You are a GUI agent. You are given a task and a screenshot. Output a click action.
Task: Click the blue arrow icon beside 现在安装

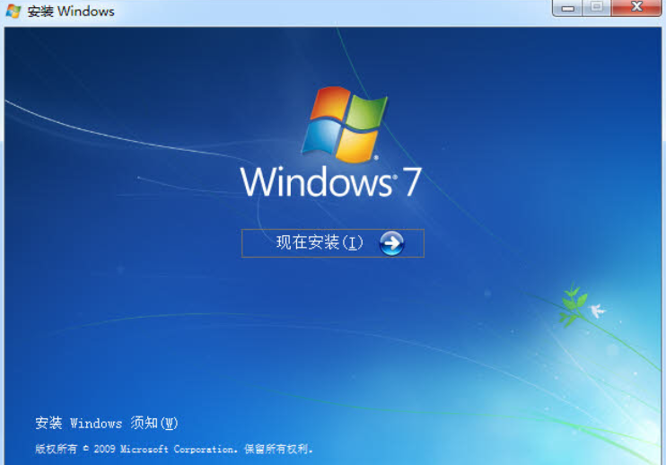tap(391, 243)
